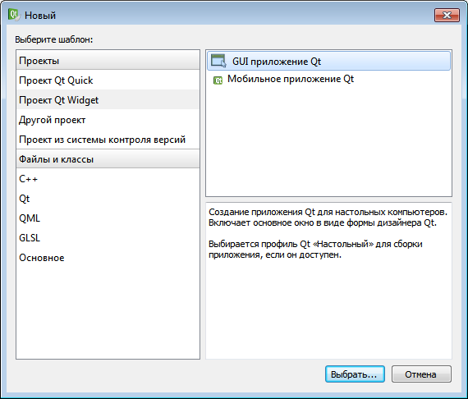468x399 pixels.
Task: Open the Проект Qt Quick category
Action: 108,80
